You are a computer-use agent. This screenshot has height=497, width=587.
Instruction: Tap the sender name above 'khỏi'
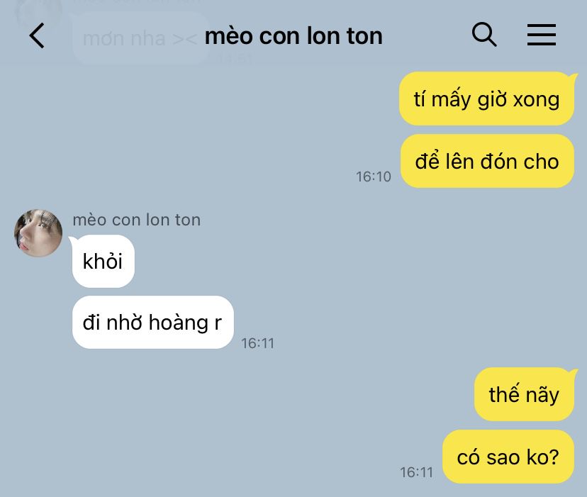[x=137, y=220]
